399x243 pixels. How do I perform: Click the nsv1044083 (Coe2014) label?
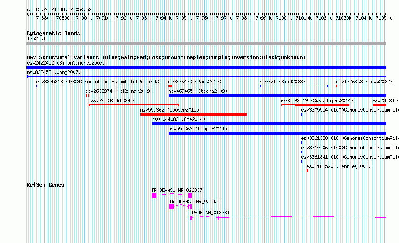pyautogui.click(x=178, y=119)
